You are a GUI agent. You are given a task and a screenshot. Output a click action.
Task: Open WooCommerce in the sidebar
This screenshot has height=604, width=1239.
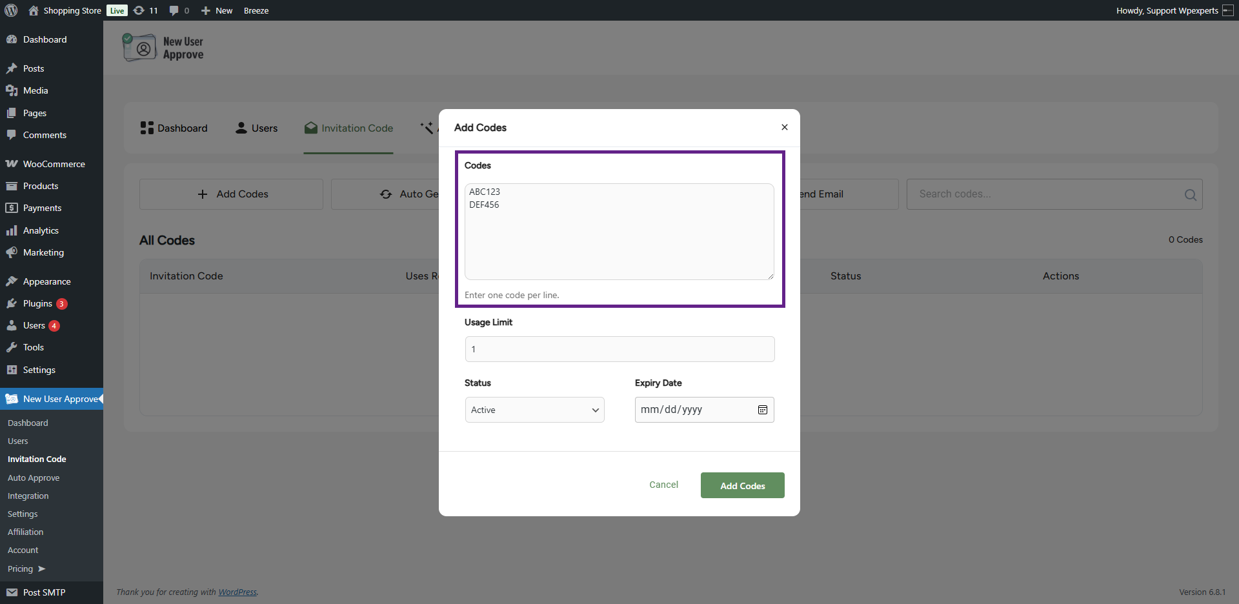(x=54, y=164)
